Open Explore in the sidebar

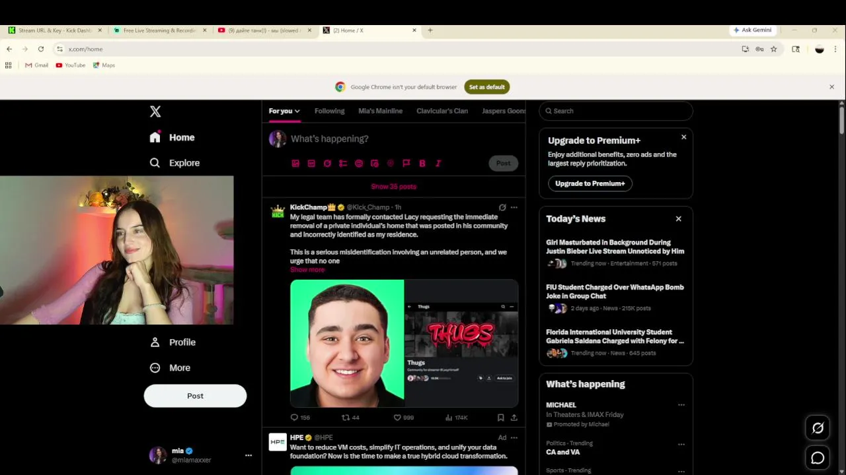click(174, 163)
